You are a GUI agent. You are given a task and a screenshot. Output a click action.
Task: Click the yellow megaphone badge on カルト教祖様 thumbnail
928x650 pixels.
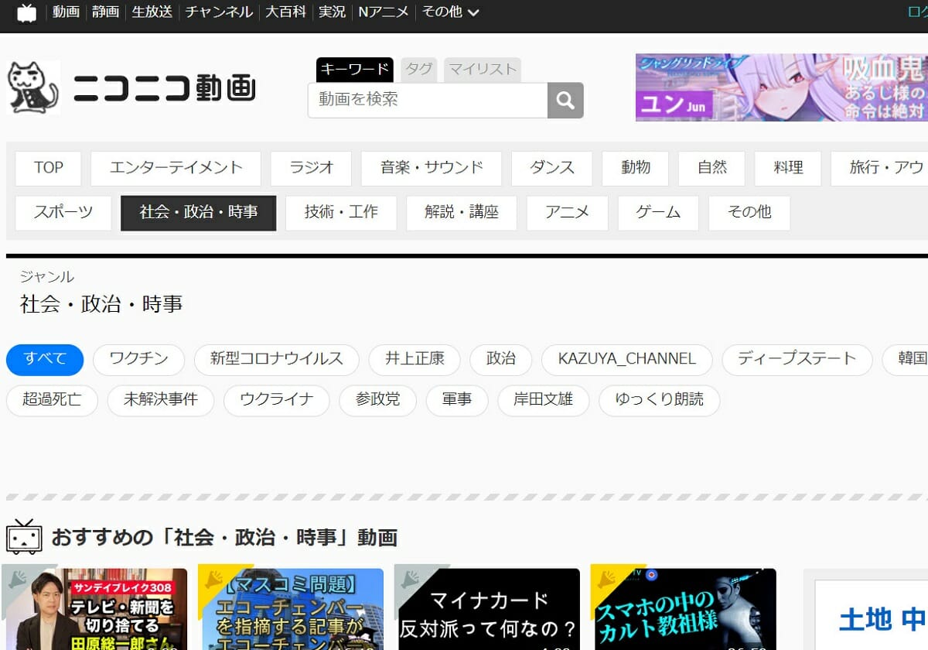(607, 580)
